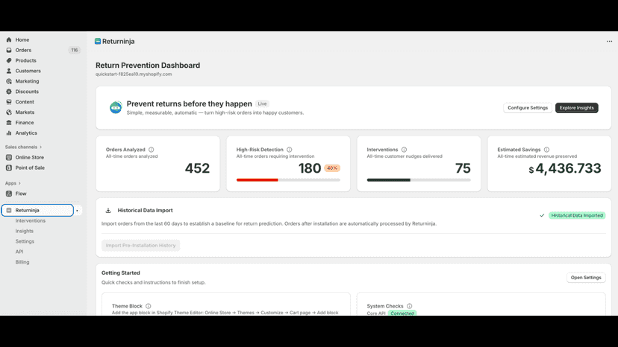Click the Returninja icon in sidebar

(9, 210)
